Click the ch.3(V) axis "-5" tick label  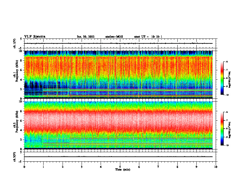pyautogui.click(x=21, y=162)
